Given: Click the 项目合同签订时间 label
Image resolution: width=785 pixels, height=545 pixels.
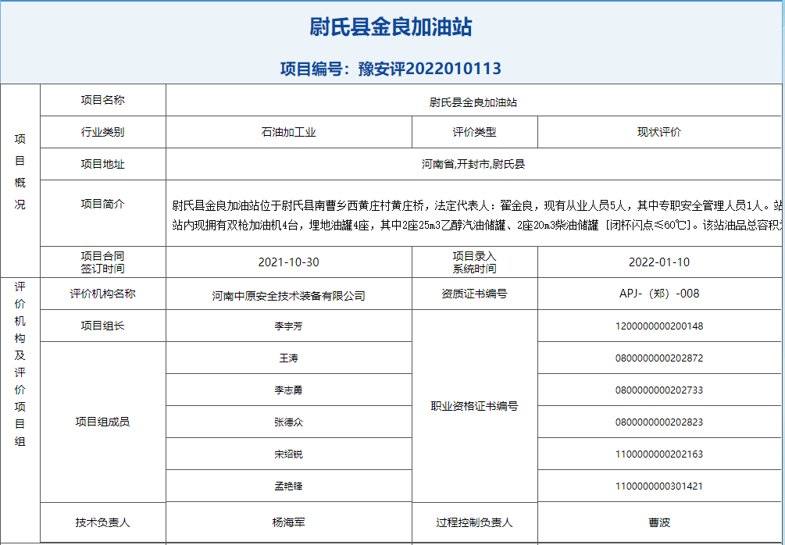Looking at the screenshot, I should pos(102,262).
